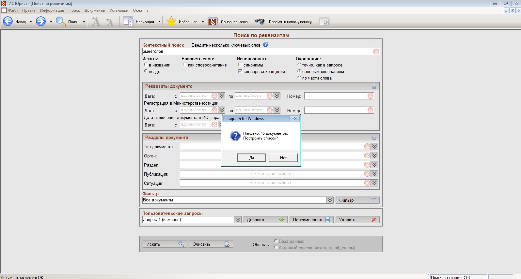Open the Установки menu
This screenshot has height=279, width=521.
click(119, 10)
